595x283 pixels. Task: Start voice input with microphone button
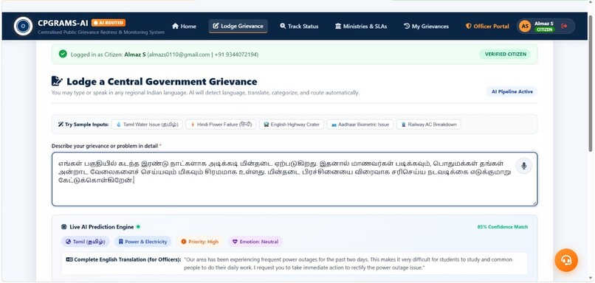(x=523, y=166)
